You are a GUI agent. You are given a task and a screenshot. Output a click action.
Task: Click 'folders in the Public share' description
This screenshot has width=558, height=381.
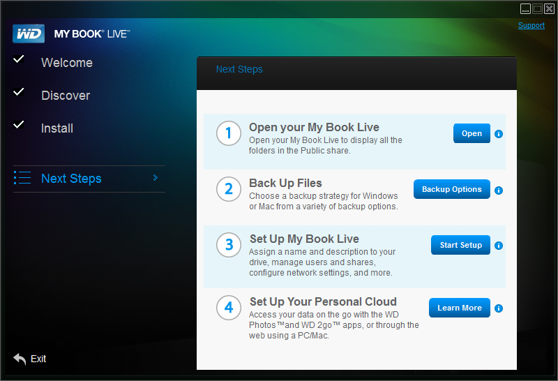(300, 151)
